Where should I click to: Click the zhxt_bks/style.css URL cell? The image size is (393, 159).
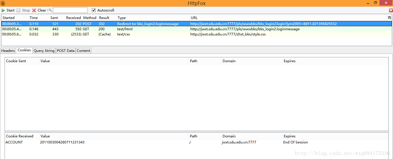228,34
